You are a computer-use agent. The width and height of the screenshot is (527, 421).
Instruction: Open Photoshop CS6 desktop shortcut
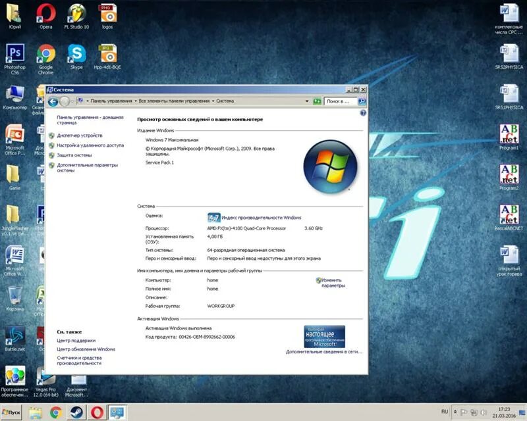coord(14,59)
